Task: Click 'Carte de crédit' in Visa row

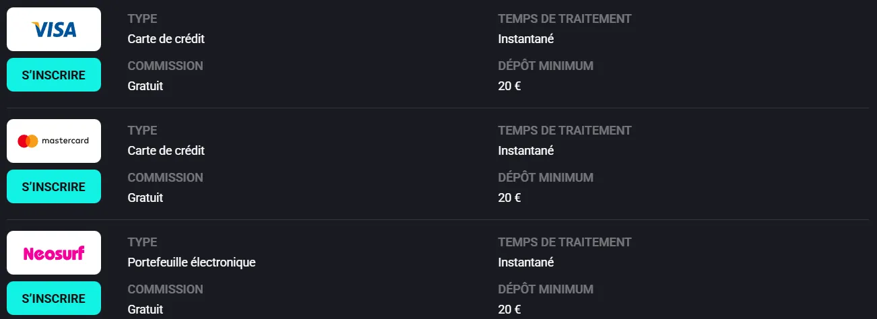Action: [x=166, y=39]
